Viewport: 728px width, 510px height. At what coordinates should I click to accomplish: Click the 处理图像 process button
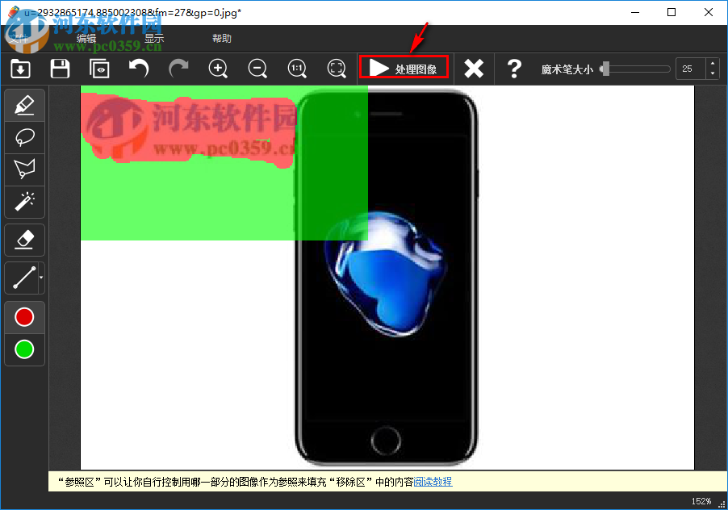click(x=404, y=69)
